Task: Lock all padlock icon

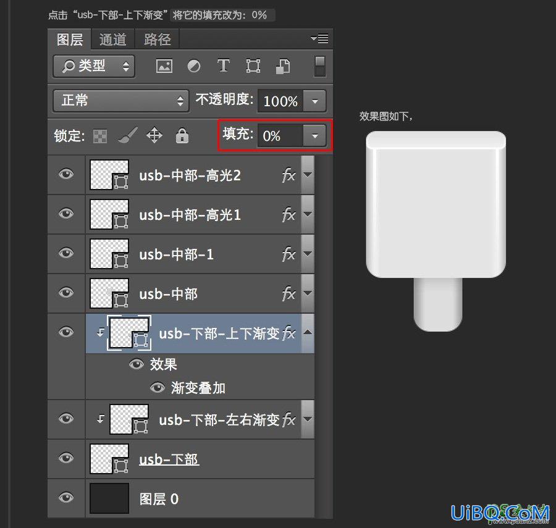Action: pyautogui.click(x=182, y=135)
